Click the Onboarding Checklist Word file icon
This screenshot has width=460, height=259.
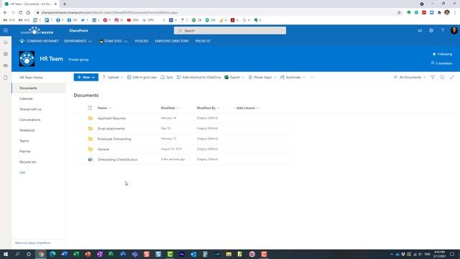click(91, 160)
